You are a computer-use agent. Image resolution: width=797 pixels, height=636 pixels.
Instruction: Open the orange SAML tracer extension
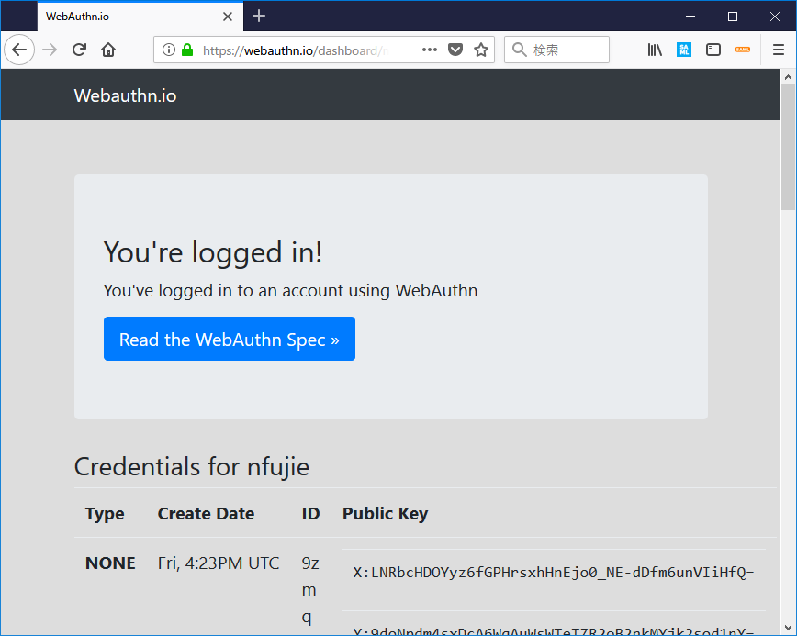pos(743,50)
